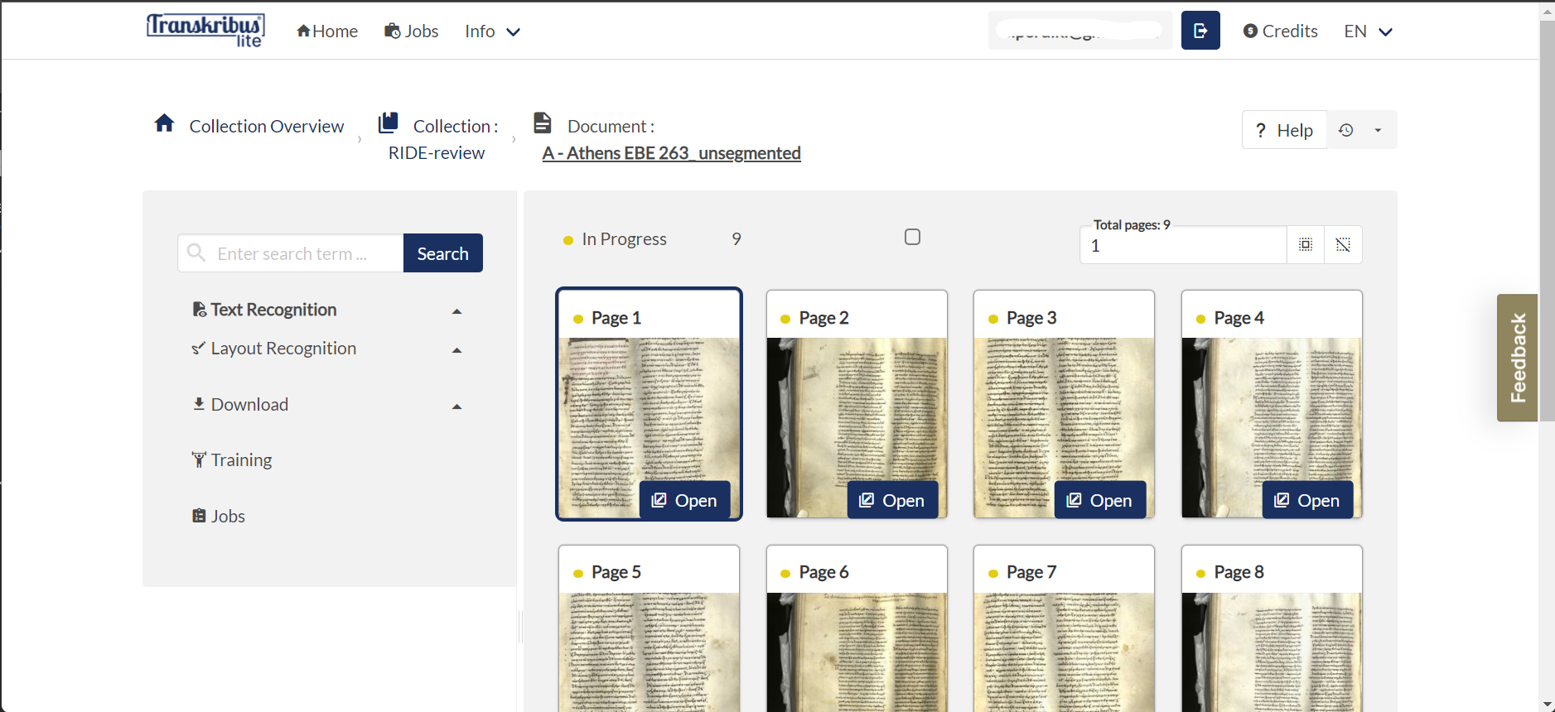This screenshot has width=1555, height=712.
Task: Click the history clock icon
Action: pyautogui.click(x=1346, y=130)
